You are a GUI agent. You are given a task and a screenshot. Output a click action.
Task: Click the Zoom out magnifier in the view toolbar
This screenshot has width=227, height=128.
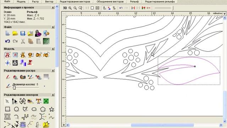75,8
